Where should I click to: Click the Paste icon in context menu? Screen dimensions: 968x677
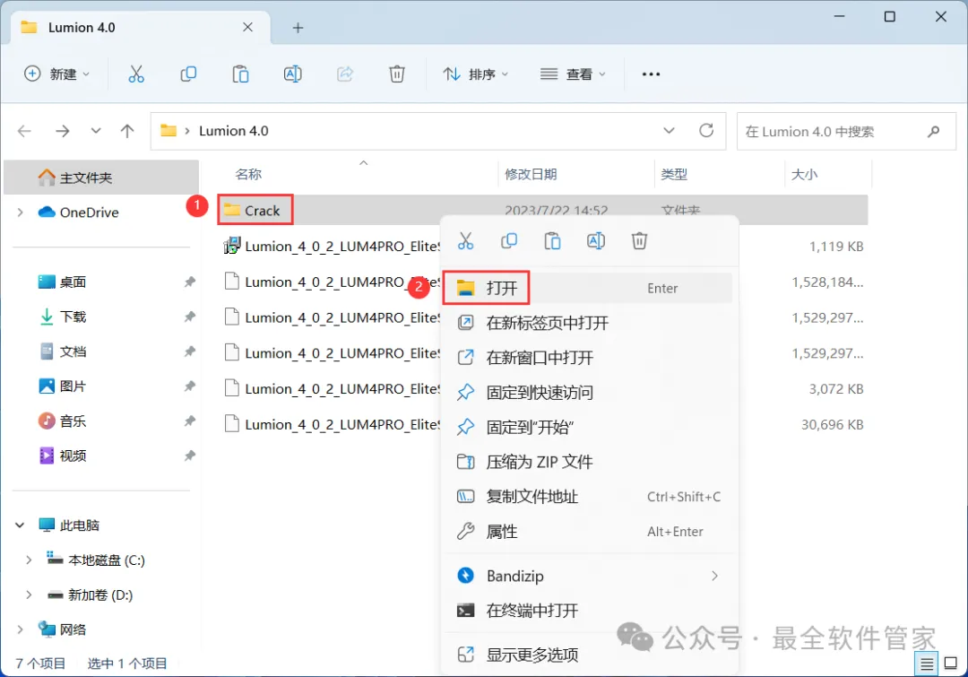pos(552,241)
